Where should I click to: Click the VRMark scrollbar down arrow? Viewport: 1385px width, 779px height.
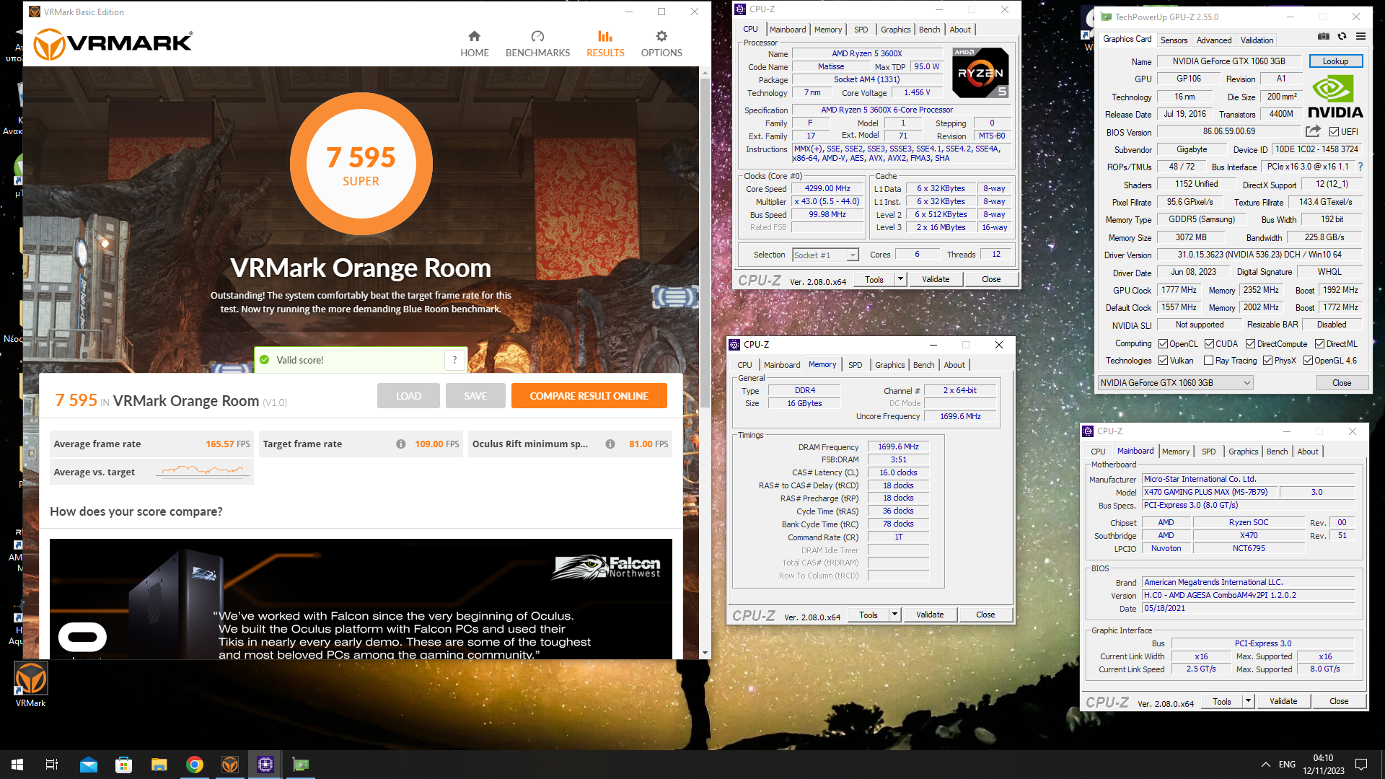point(705,653)
